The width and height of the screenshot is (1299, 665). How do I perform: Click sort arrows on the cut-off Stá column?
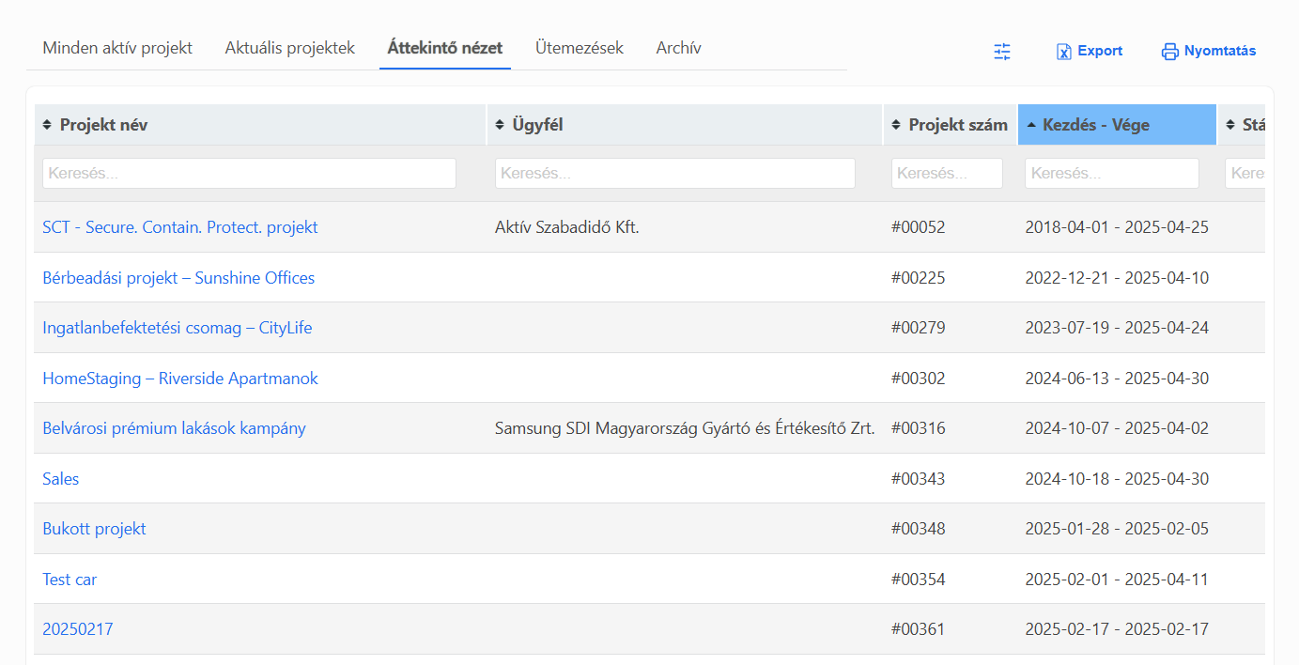pyautogui.click(x=1230, y=125)
